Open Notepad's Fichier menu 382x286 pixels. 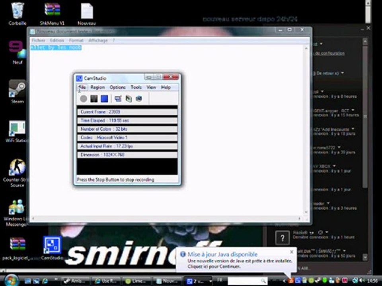coord(38,41)
